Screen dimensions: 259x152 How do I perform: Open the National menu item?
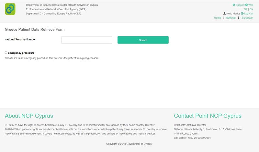[x=231, y=18]
